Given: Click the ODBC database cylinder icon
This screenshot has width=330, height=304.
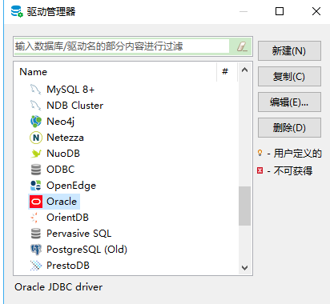Looking at the screenshot, I should click(36, 170).
